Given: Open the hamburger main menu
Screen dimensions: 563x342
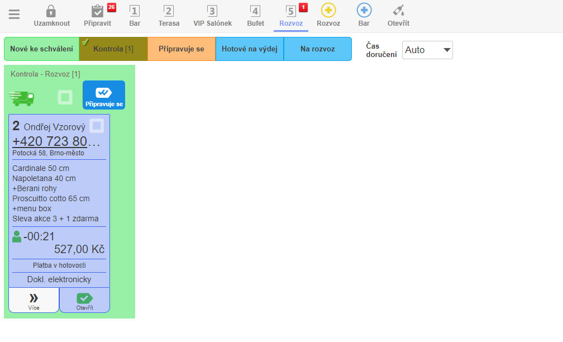Looking at the screenshot, I should tap(15, 15).
